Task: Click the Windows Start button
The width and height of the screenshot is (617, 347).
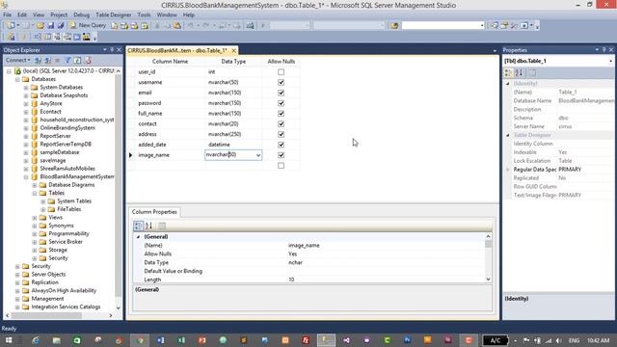Action: click(x=9, y=340)
